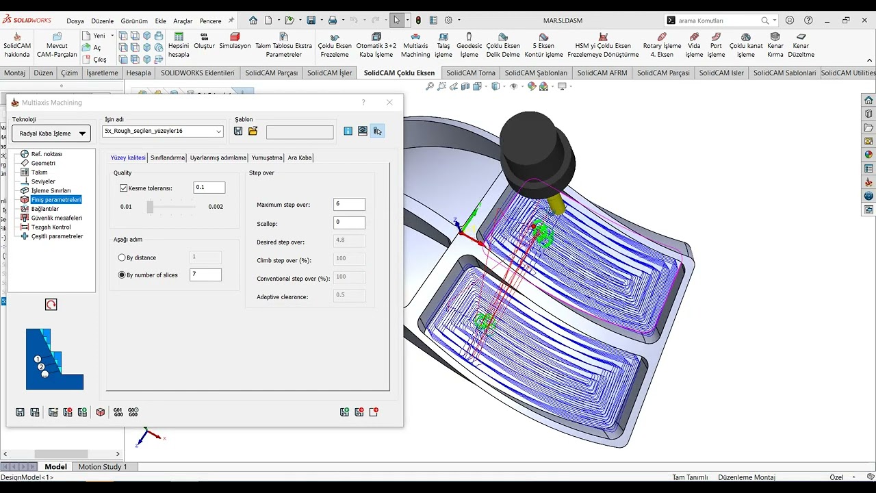
Task: Click Scallop input field
Action: (x=349, y=223)
